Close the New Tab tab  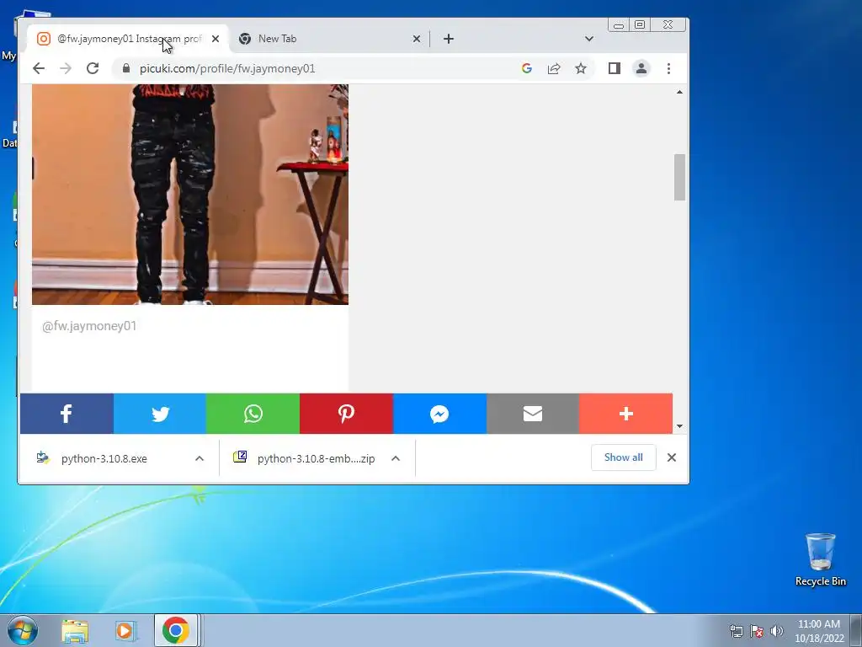[x=416, y=39]
